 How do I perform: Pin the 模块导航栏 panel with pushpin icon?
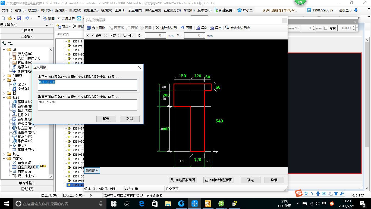pyautogui.click(x=47, y=25)
